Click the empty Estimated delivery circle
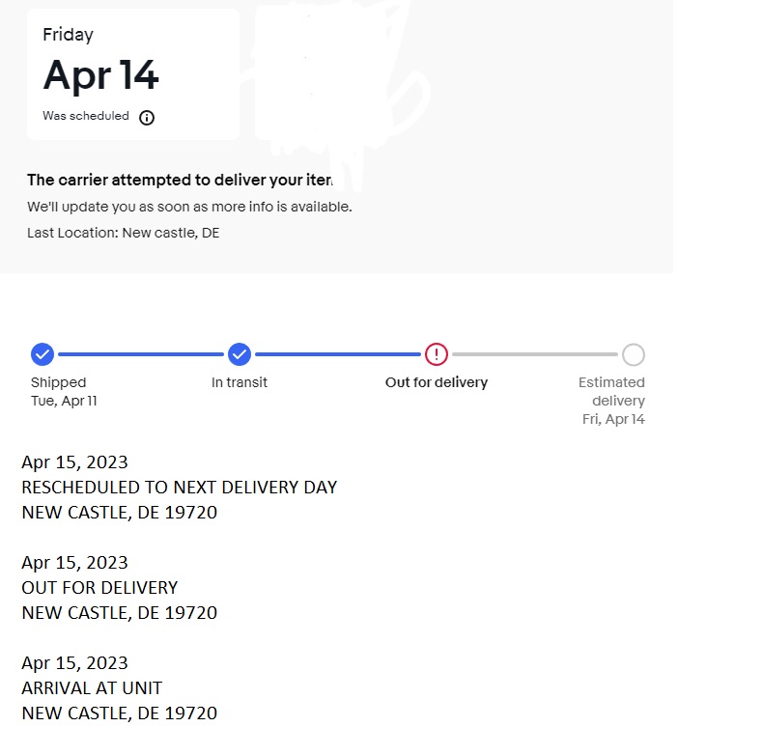This screenshot has width=763, height=755. pos(634,354)
